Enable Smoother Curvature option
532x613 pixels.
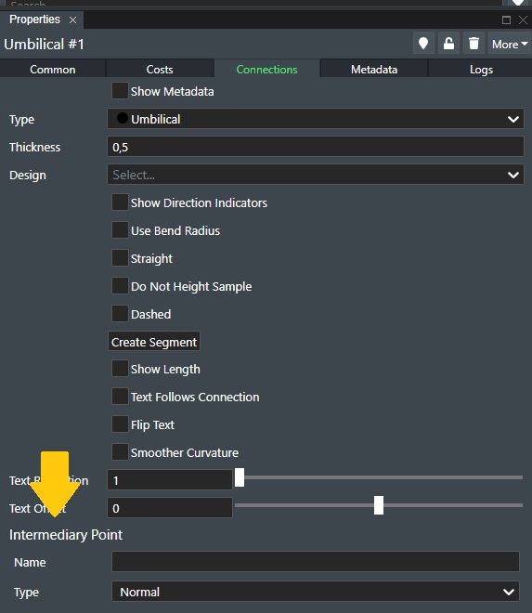[120, 452]
